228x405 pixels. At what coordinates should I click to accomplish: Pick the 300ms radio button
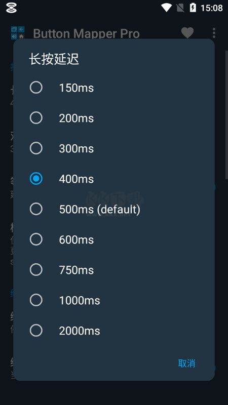(36, 148)
